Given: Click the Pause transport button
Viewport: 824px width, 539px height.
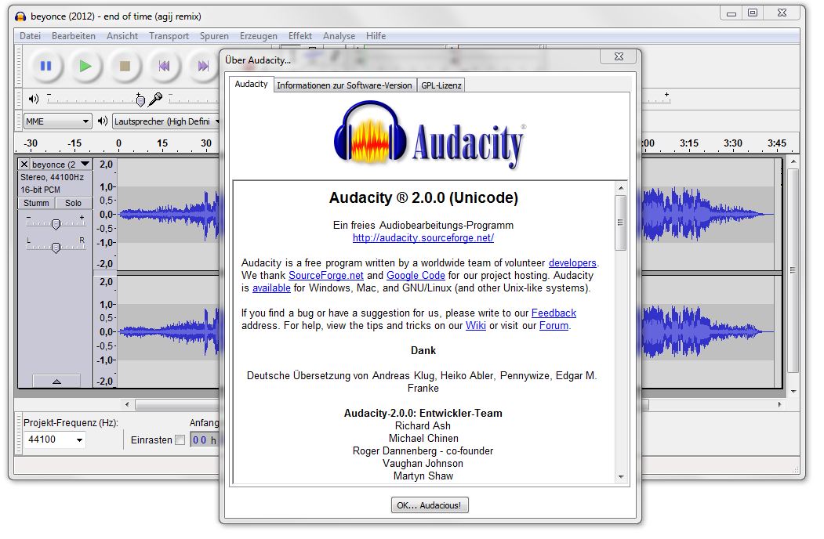Looking at the screenshot, I should pos(45,67).
